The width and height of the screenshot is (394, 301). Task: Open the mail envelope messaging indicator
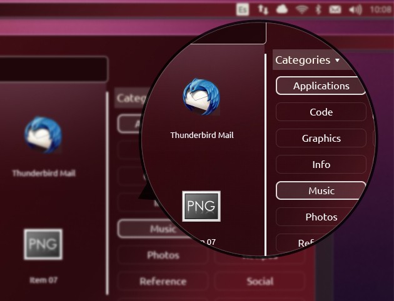(x=335, y=10)
